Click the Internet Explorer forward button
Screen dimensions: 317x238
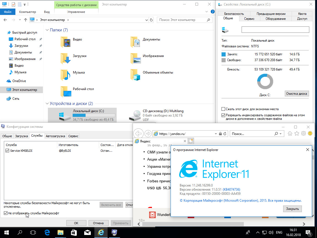148,134
